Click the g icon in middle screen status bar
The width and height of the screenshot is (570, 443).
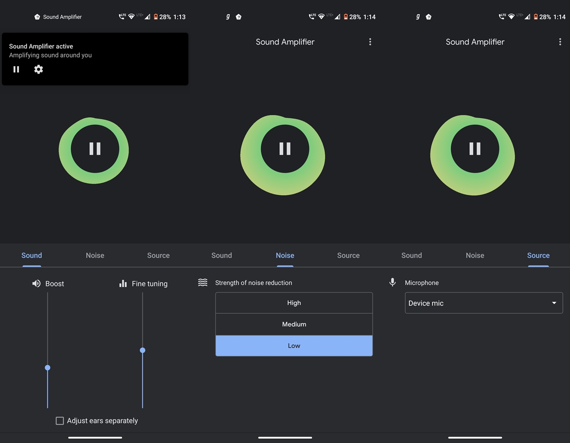[x=228, y=17]
